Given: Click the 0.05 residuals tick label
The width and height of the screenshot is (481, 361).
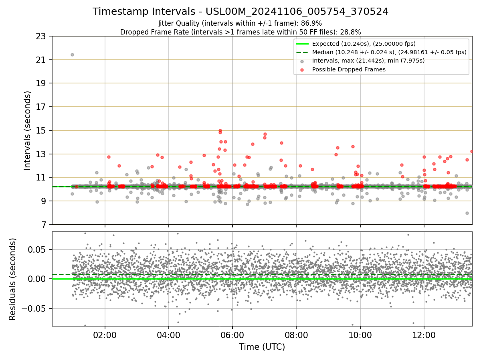Looking at the screenshot, I should [38, 249].
